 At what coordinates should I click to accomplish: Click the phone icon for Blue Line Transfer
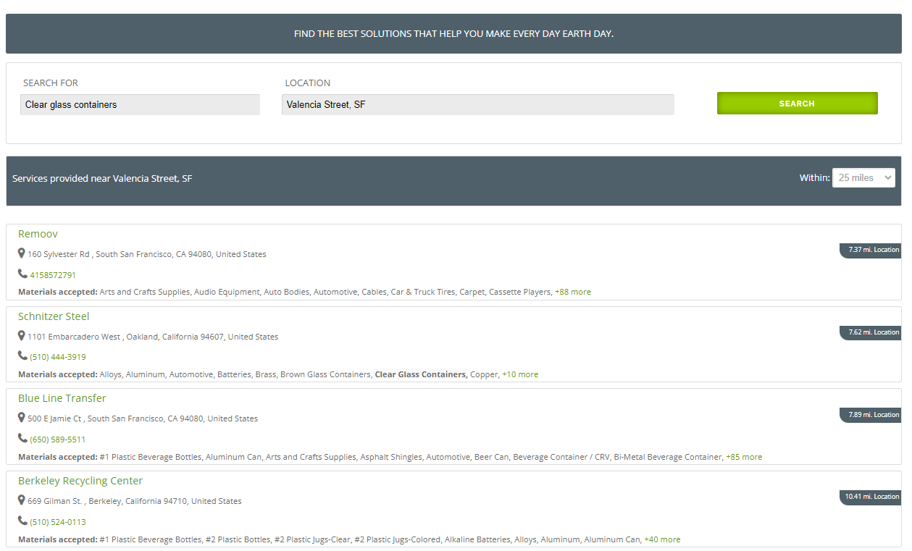pos(22,439)
